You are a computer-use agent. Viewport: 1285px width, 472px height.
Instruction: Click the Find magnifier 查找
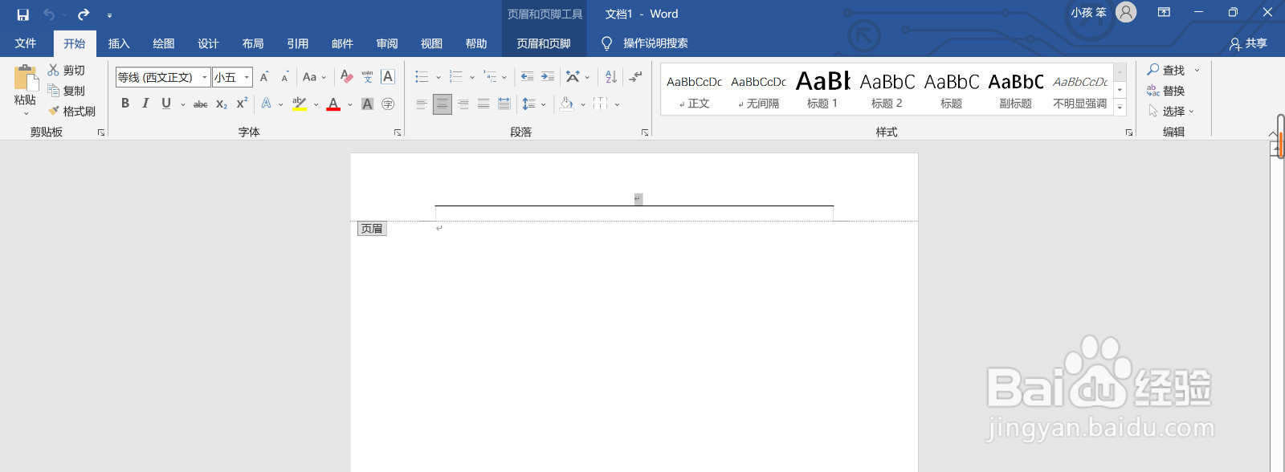coord(1166,71)
